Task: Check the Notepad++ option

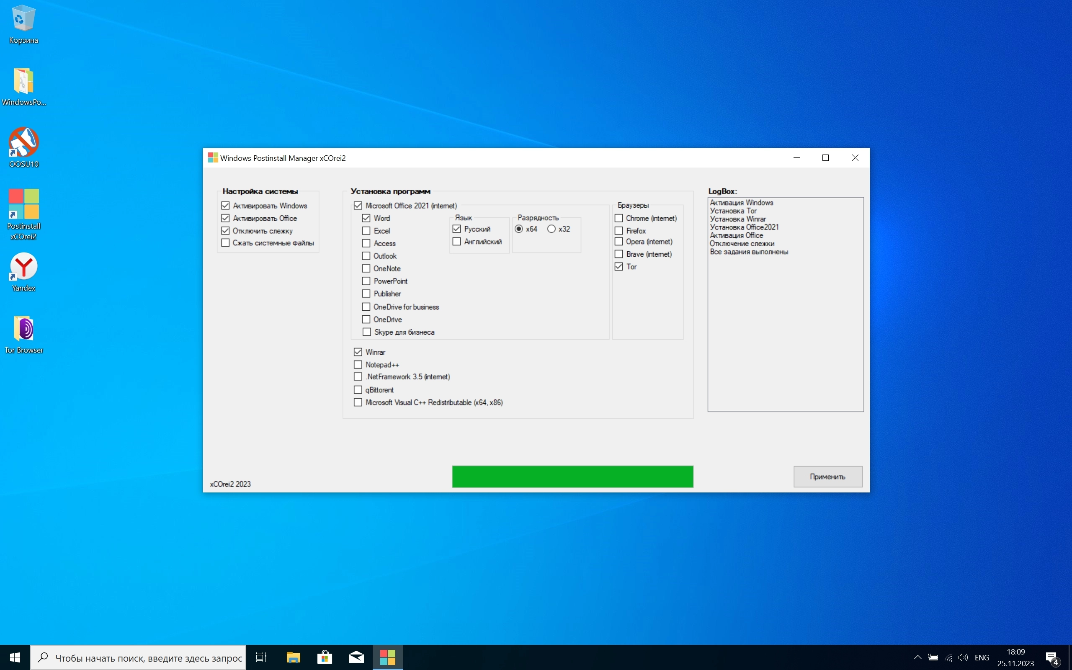Action: pyautogui.click(x=358, y=365)
